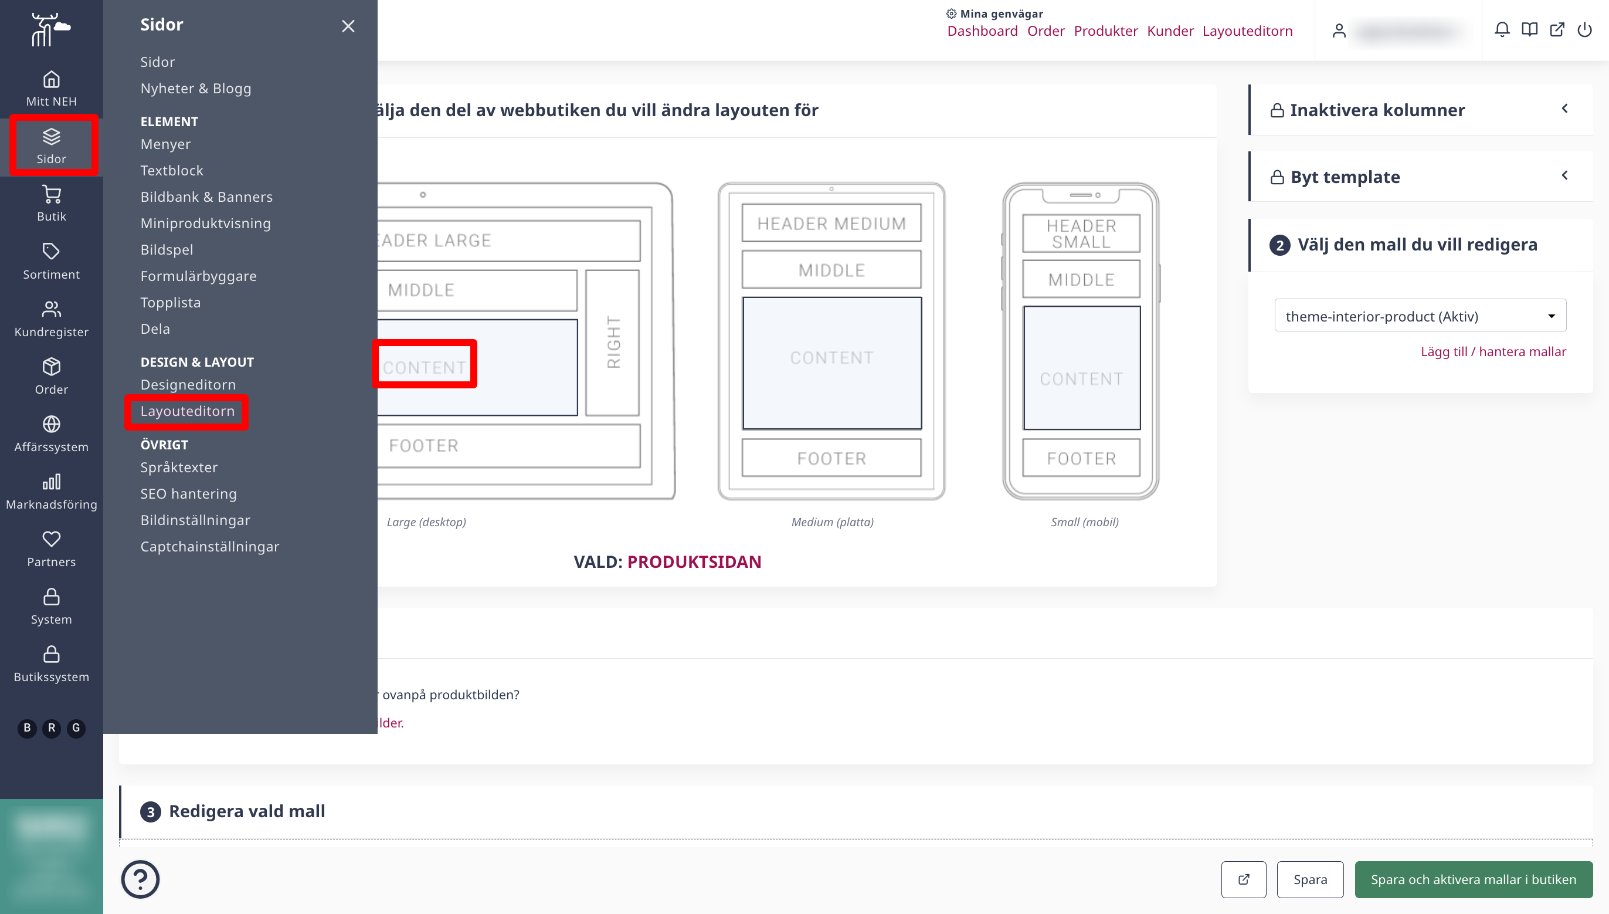Open the Kundregister section
The image size is (1609, 914).
pos(52,319)
